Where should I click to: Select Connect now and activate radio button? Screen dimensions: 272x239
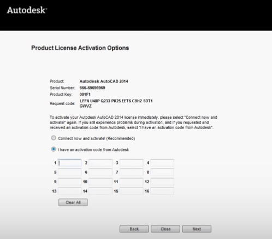pyautogui.click(x=54, y=138)
